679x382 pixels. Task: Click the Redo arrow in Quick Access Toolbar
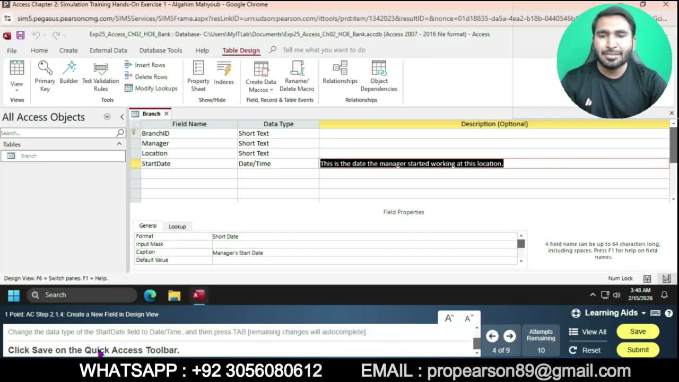[x=56, y=35]
